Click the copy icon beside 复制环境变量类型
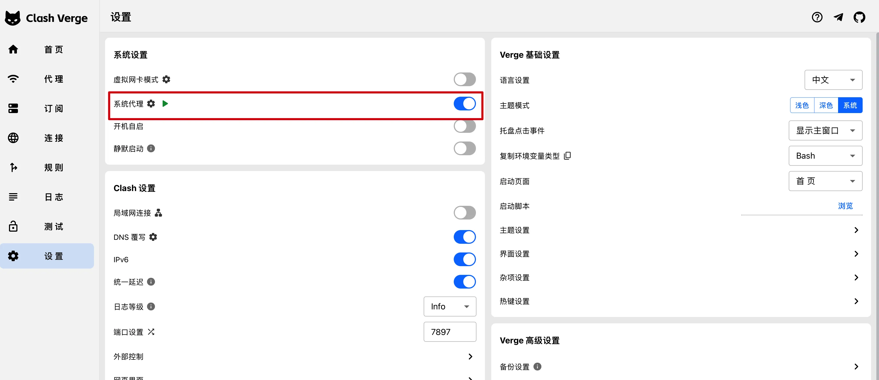Image resolution: width=879 pixels, height=380 pixels. coord(567,156)
